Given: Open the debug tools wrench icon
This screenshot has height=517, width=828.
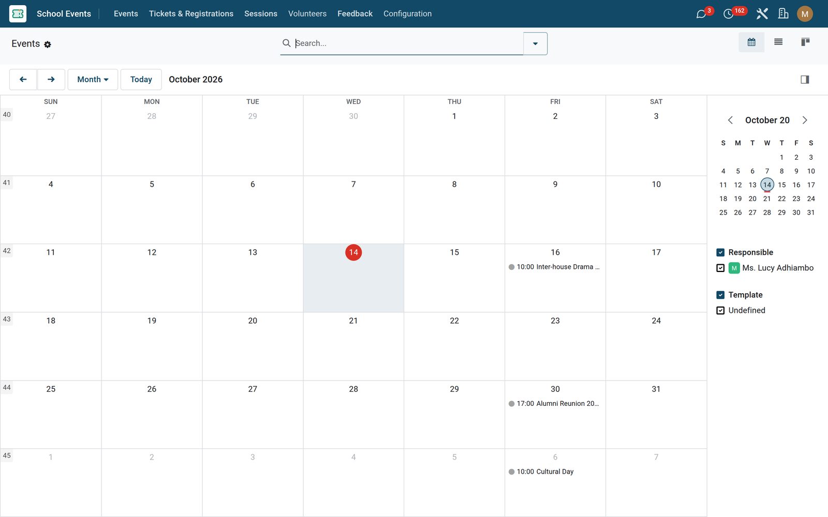Looking at the screenshot, I should pyautogui.click(x=762, y=14).
